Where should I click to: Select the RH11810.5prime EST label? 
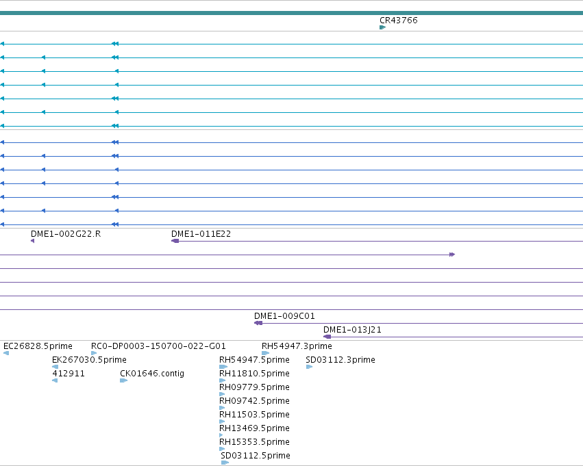click(x=254, y=374)
